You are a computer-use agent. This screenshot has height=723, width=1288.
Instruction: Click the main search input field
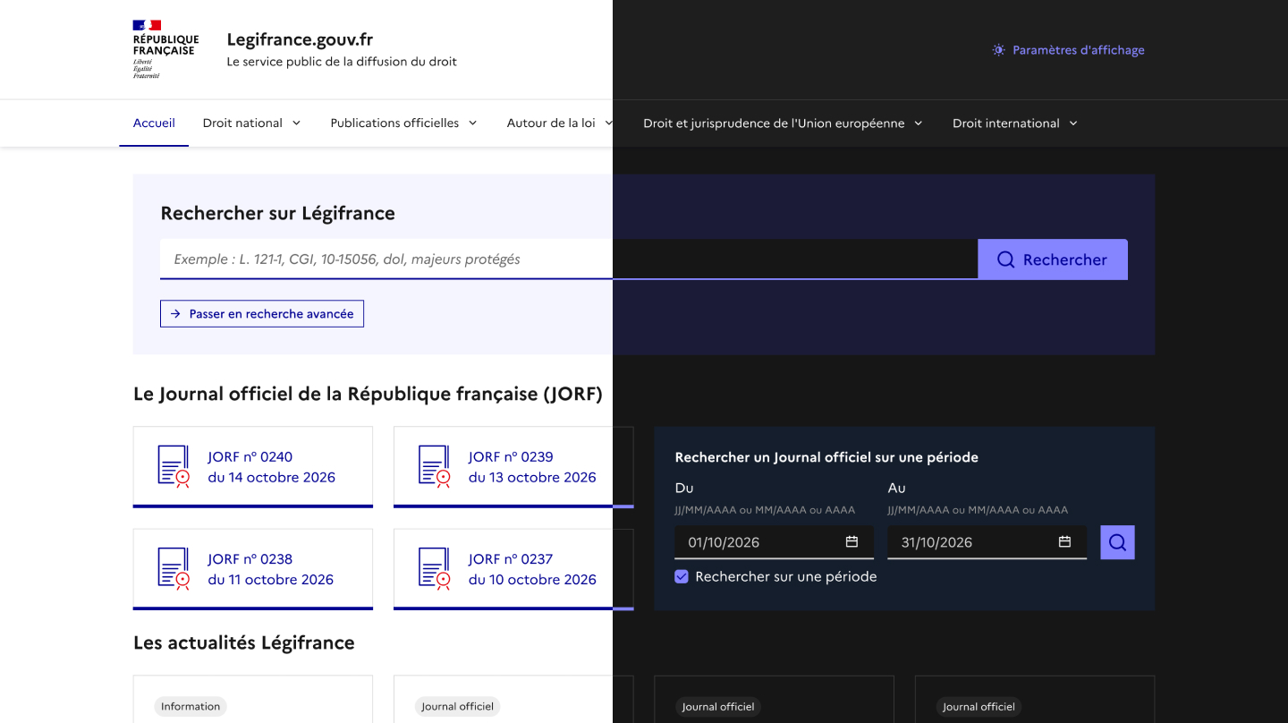click(569, 259)
